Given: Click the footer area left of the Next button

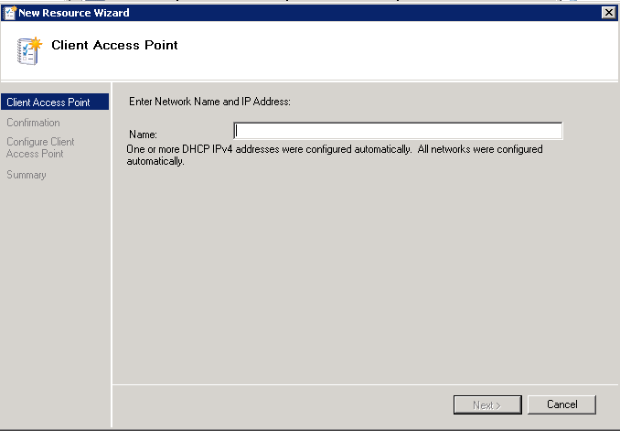Looking at the screenshot, I should [x=274, y=404].
